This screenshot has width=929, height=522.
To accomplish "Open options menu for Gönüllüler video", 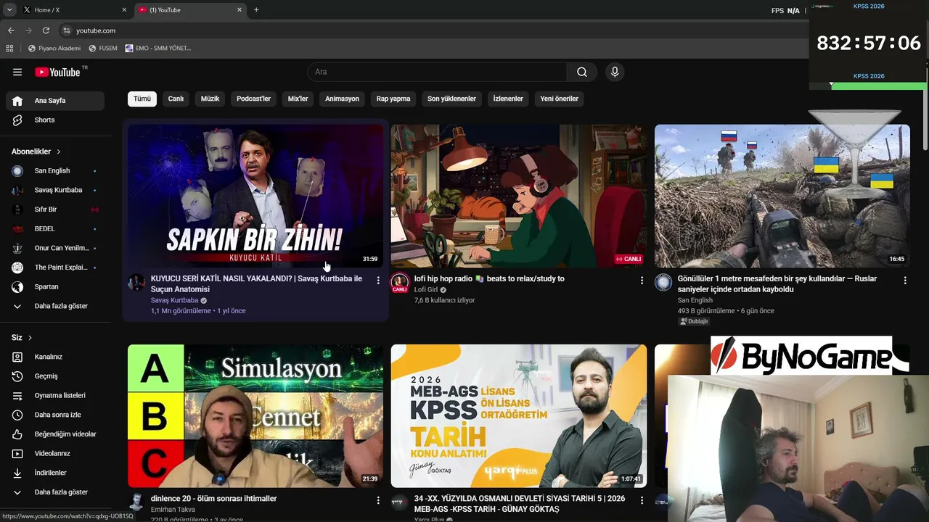I will click(905, 280).
